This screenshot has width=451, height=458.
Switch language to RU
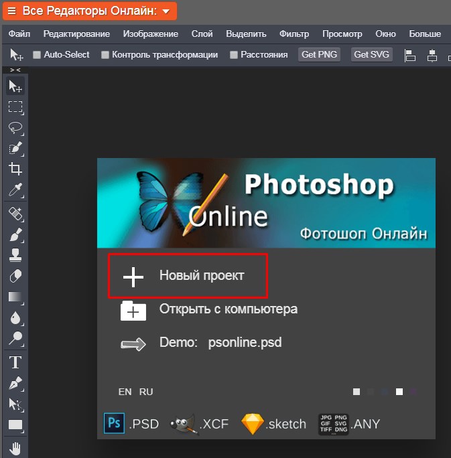point(146,392)
